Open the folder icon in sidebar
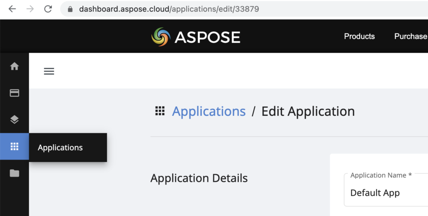This screenshot has width=428, height=216. pyautogui.click(x=15, y=173)
